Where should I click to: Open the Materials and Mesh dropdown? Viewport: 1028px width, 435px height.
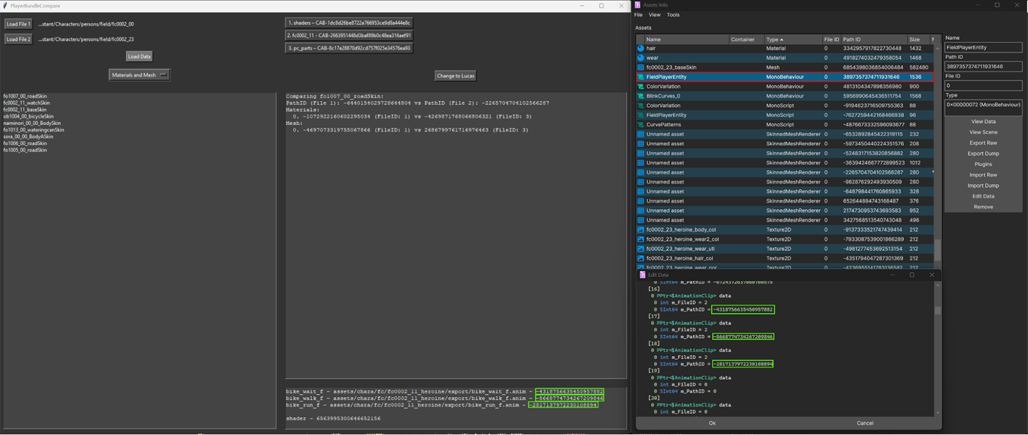pos(139,75)
